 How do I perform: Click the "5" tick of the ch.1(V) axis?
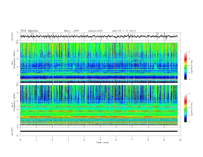point(18,32)
